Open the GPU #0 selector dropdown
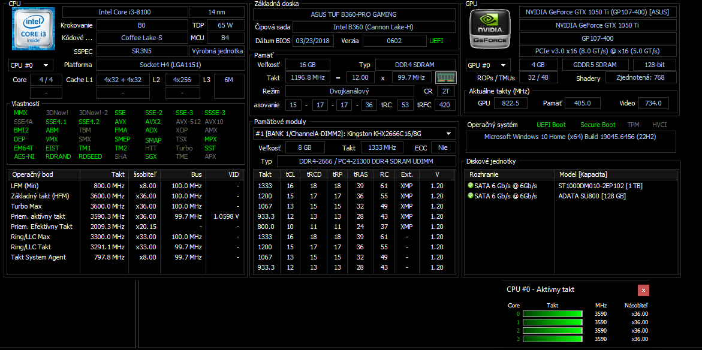This screenshot has height=350, width=702. pyautogui.click(x=488, y=65)
